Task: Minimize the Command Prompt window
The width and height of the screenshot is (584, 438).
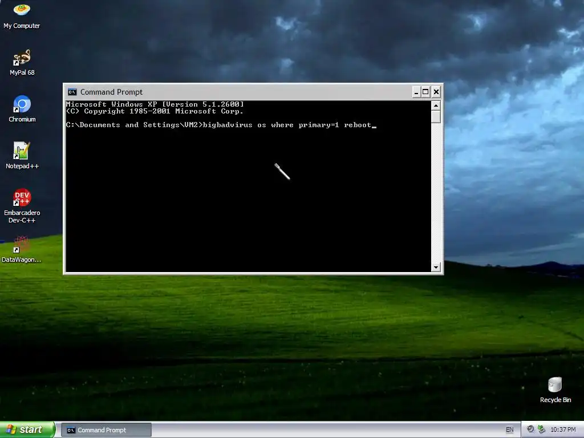Action: click(416, 92)
